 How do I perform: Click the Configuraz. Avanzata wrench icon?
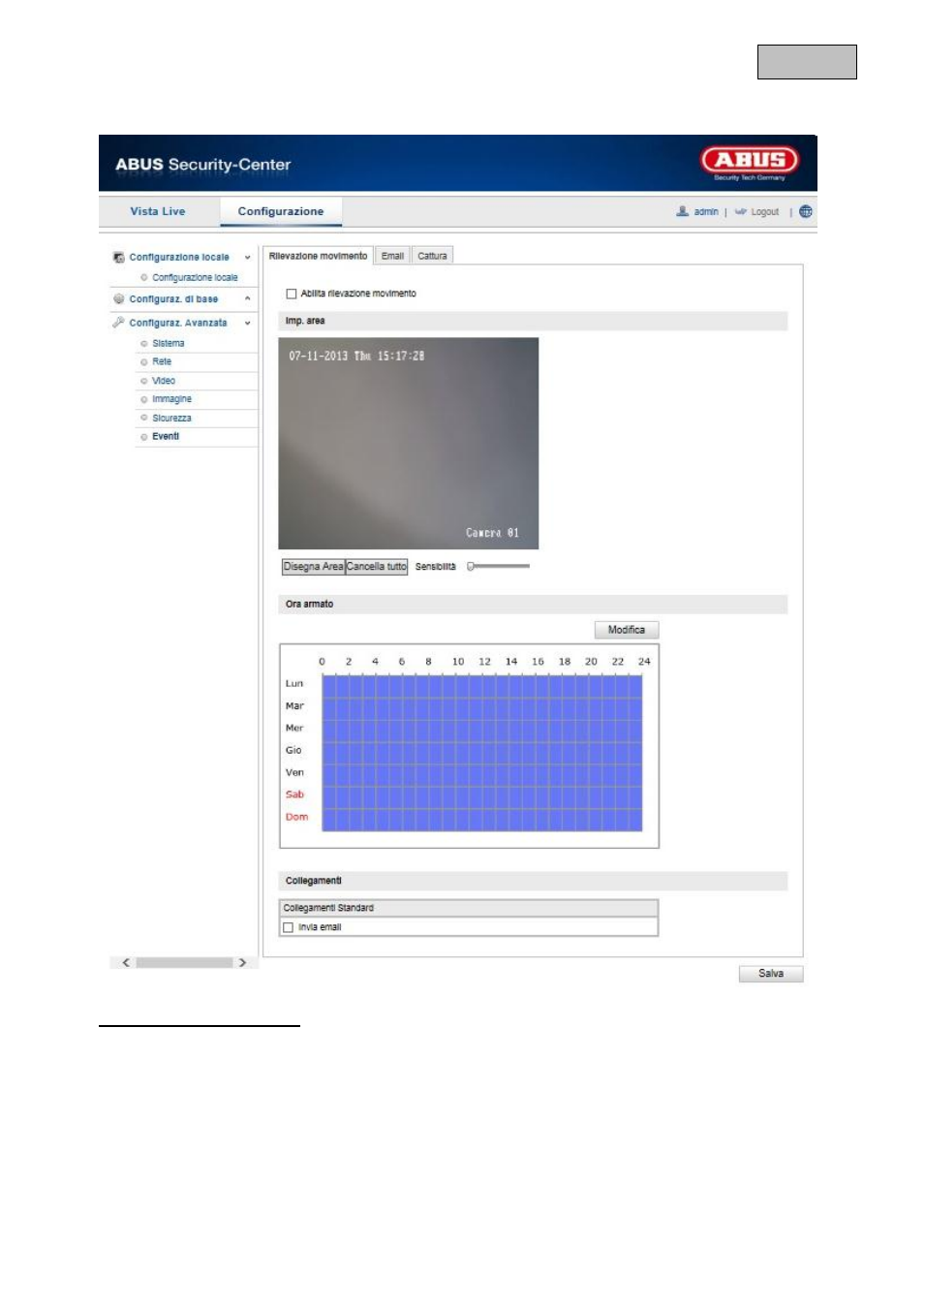pos(118,323)
